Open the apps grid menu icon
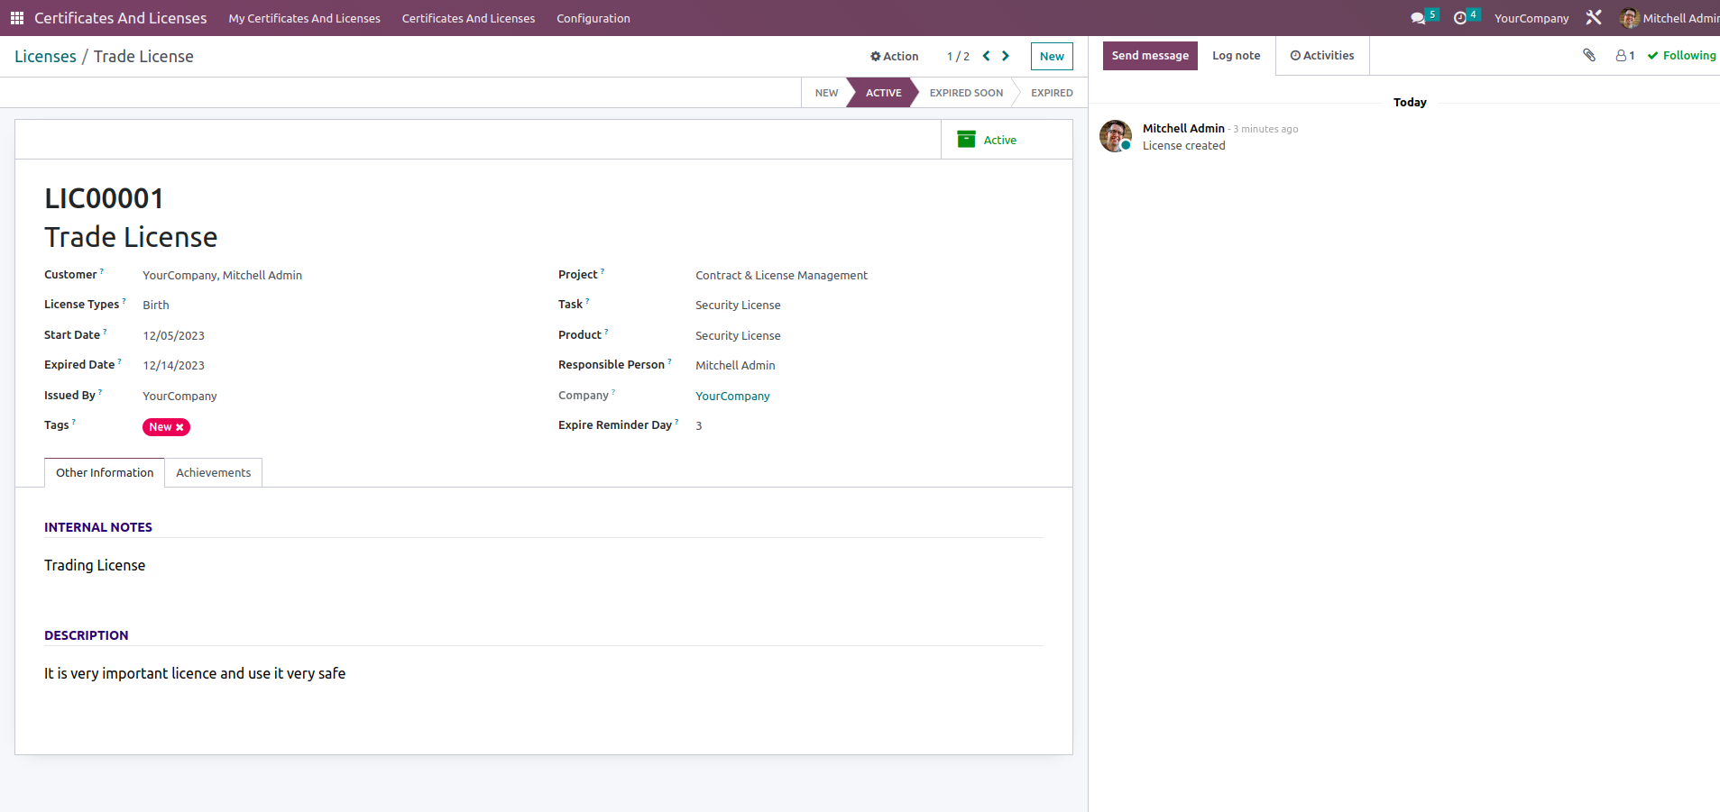1720x812 pixels. point(17,18)
